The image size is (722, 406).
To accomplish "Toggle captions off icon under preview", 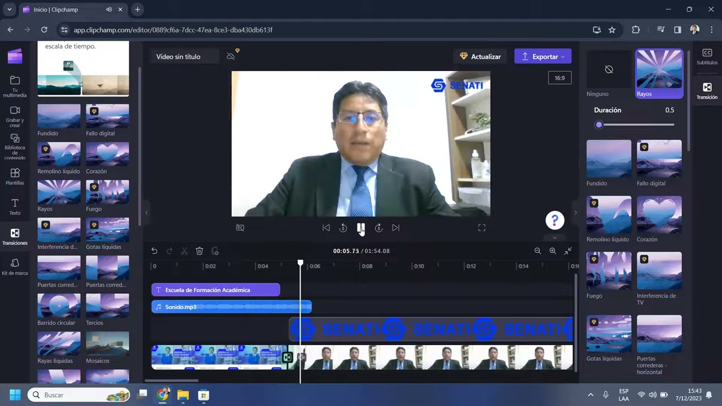I will click(240, 228).
